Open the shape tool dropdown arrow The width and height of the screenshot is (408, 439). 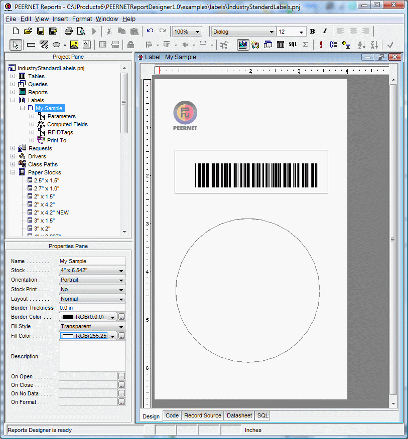tap(65, 45)
